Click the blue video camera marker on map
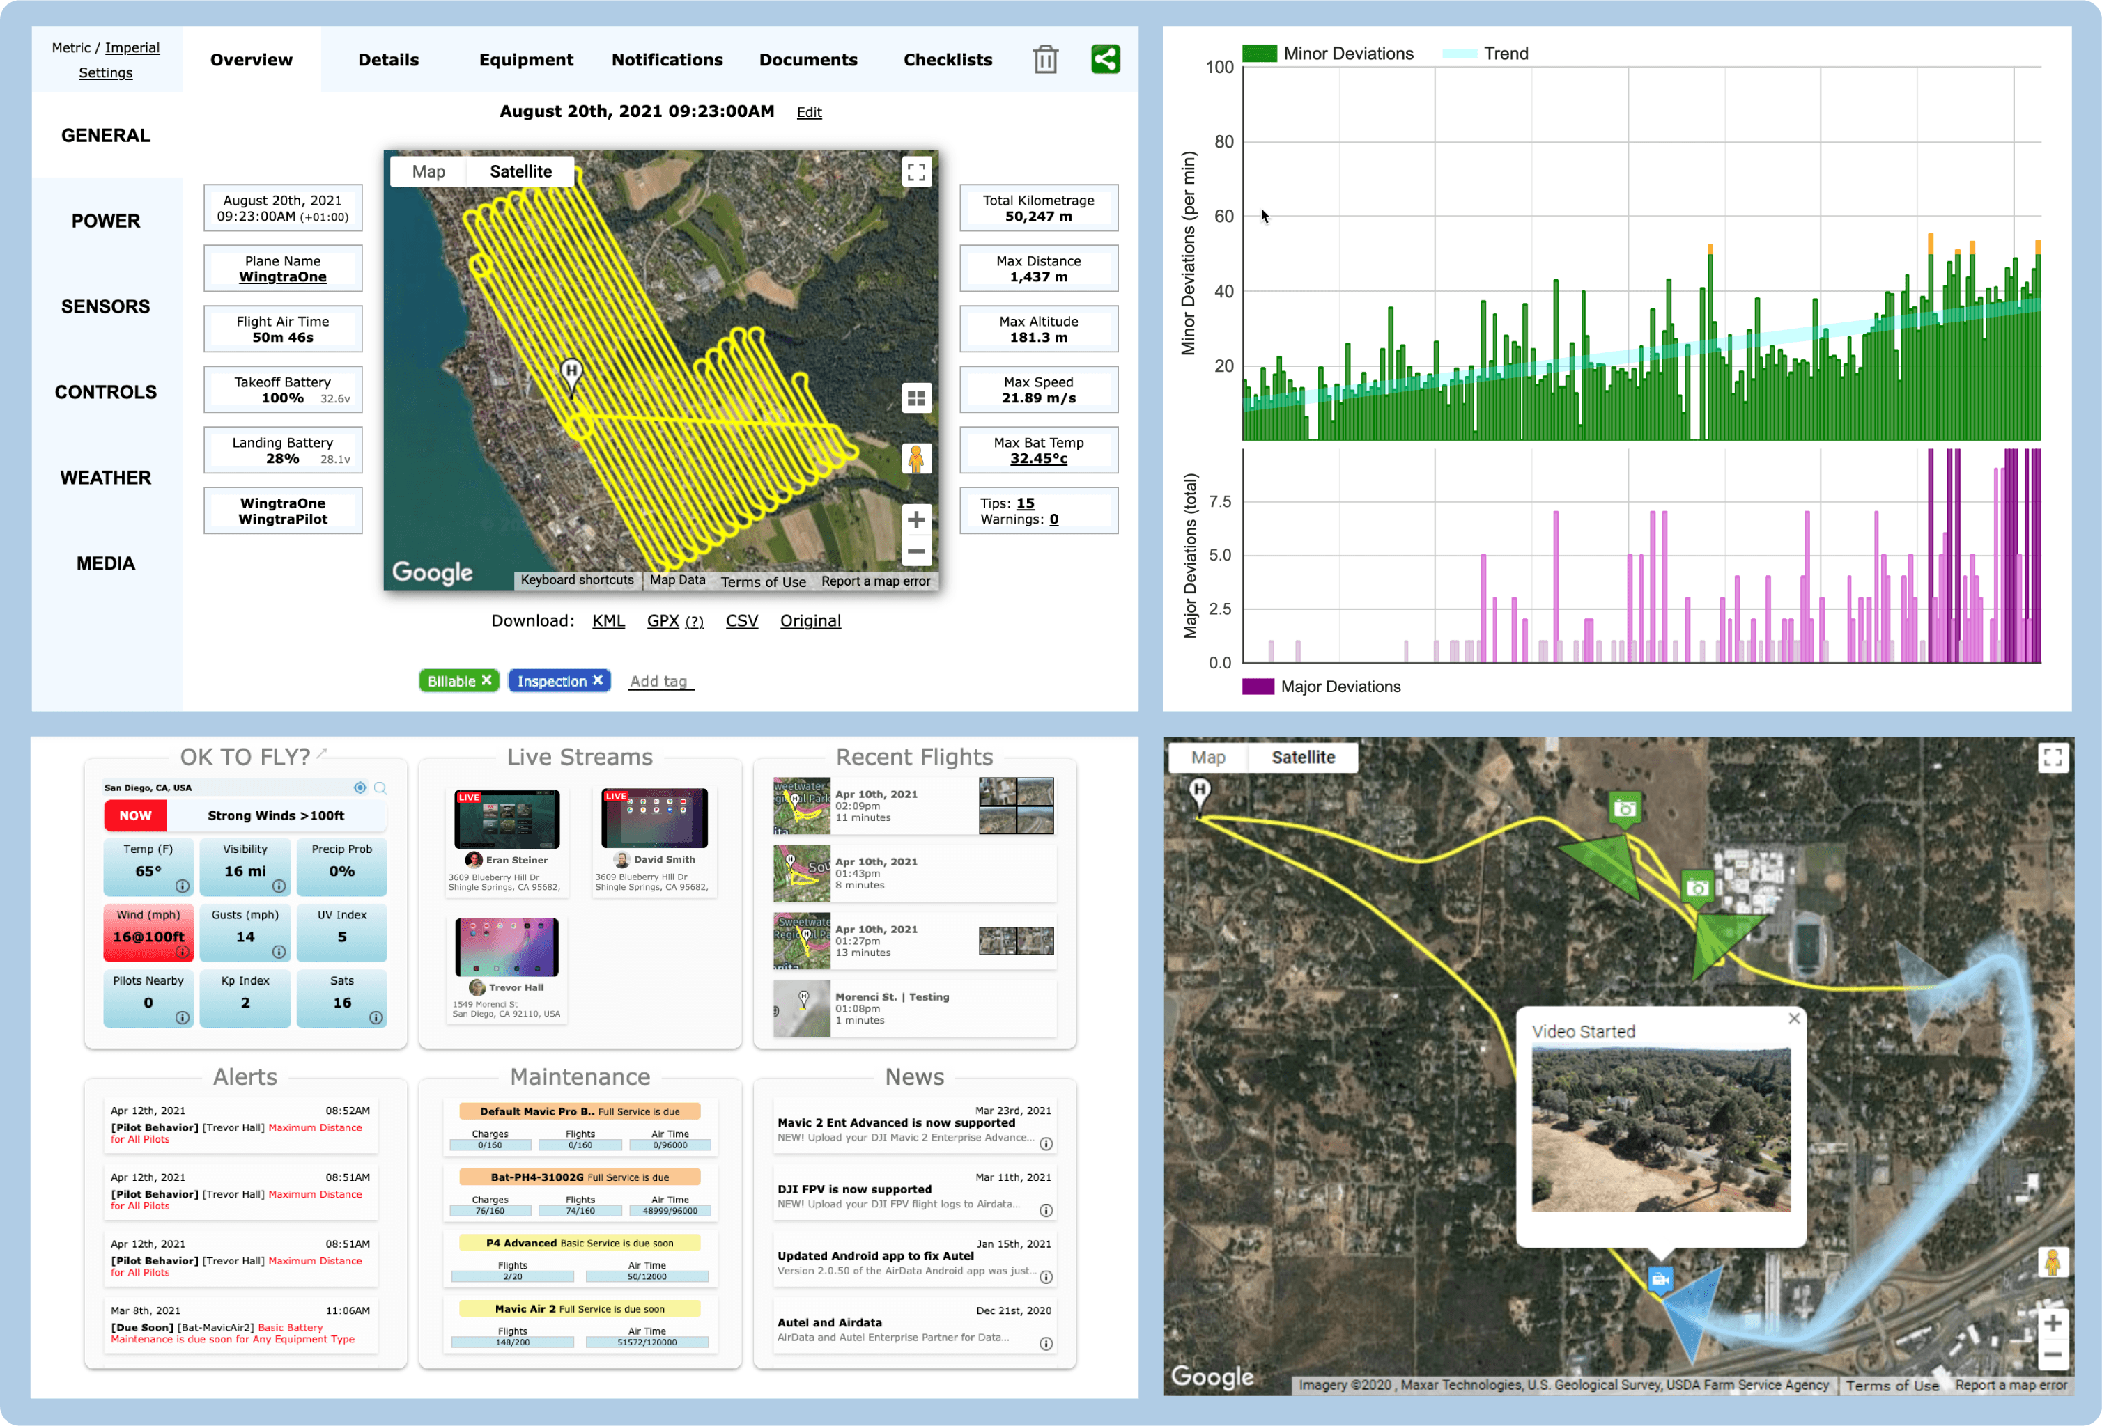The height and width of the screenshot is (1426, 2102). point(1659,1280)
